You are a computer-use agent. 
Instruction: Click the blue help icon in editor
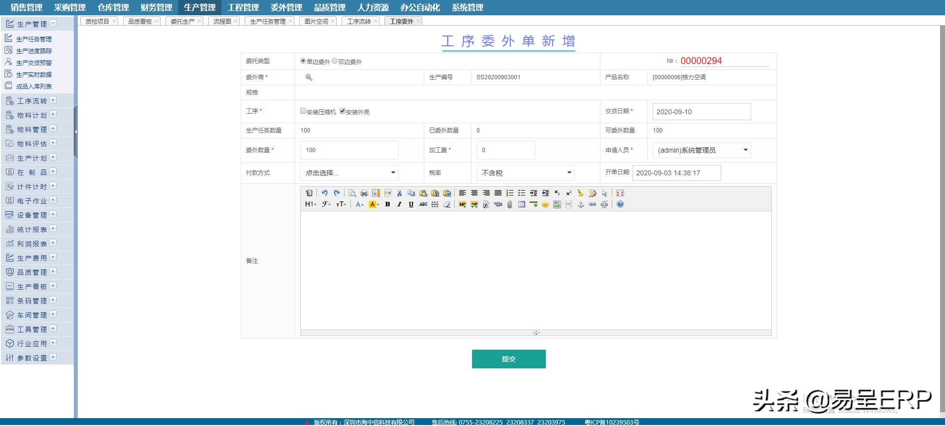click(x=620, y=204)
